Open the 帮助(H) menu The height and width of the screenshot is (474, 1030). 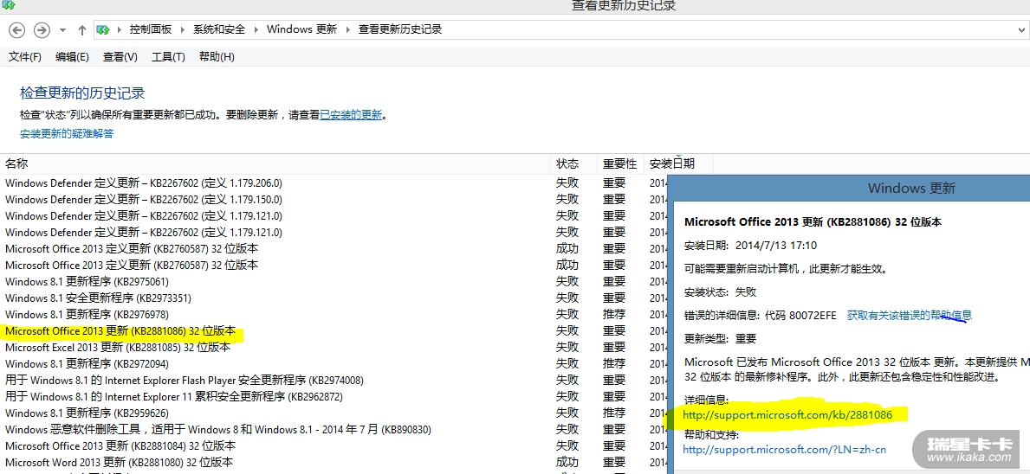pos(217,57)
